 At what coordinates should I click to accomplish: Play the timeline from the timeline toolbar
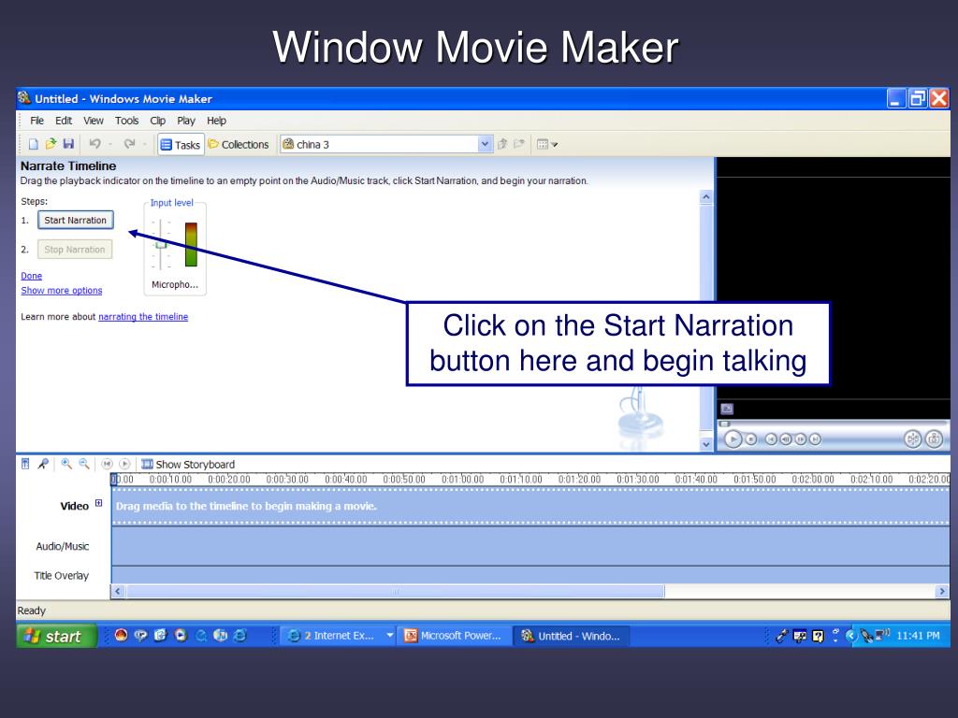124,464
